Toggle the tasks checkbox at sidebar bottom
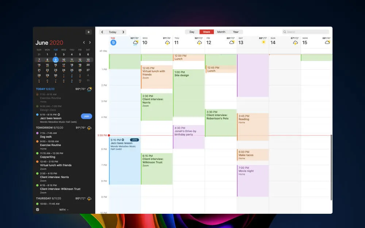The width and height of the screenshot is (365, 228). coord(38,210)
